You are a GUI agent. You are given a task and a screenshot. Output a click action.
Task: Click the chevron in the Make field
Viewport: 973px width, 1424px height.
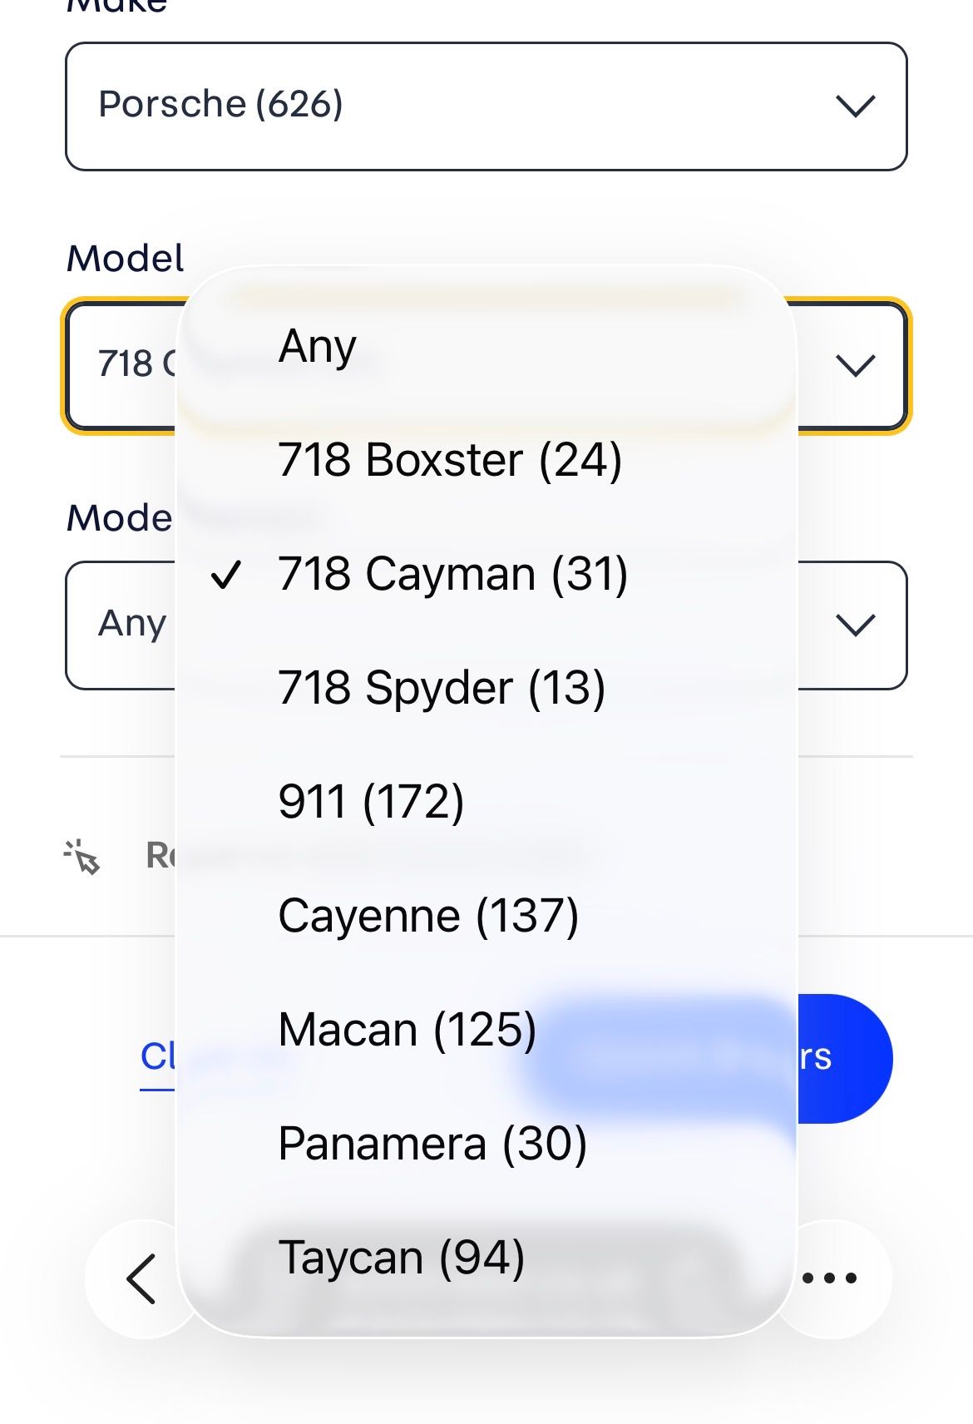click(856, 106)
